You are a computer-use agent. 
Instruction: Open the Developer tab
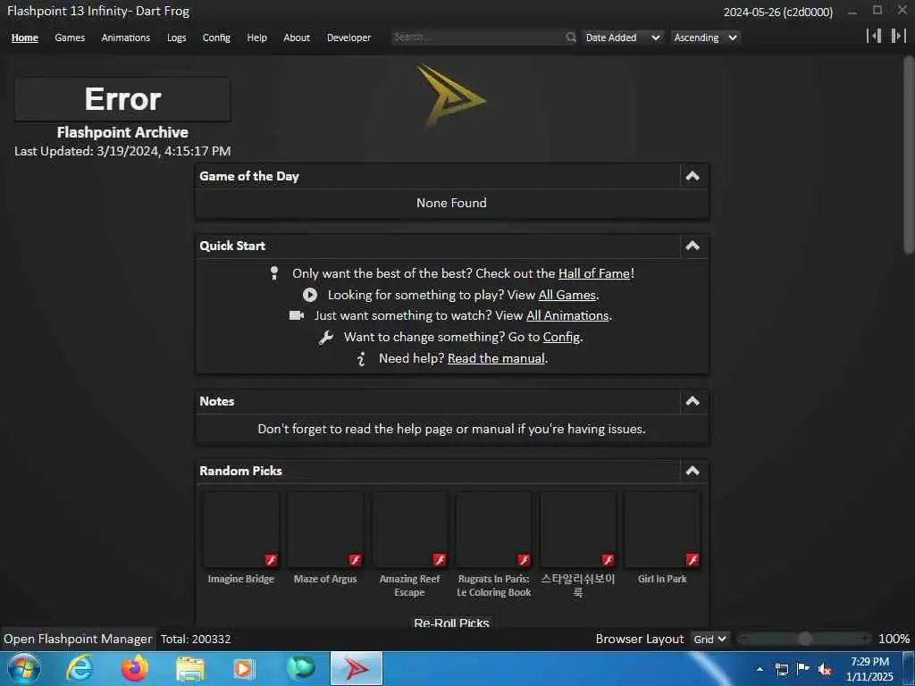[349, 38]
